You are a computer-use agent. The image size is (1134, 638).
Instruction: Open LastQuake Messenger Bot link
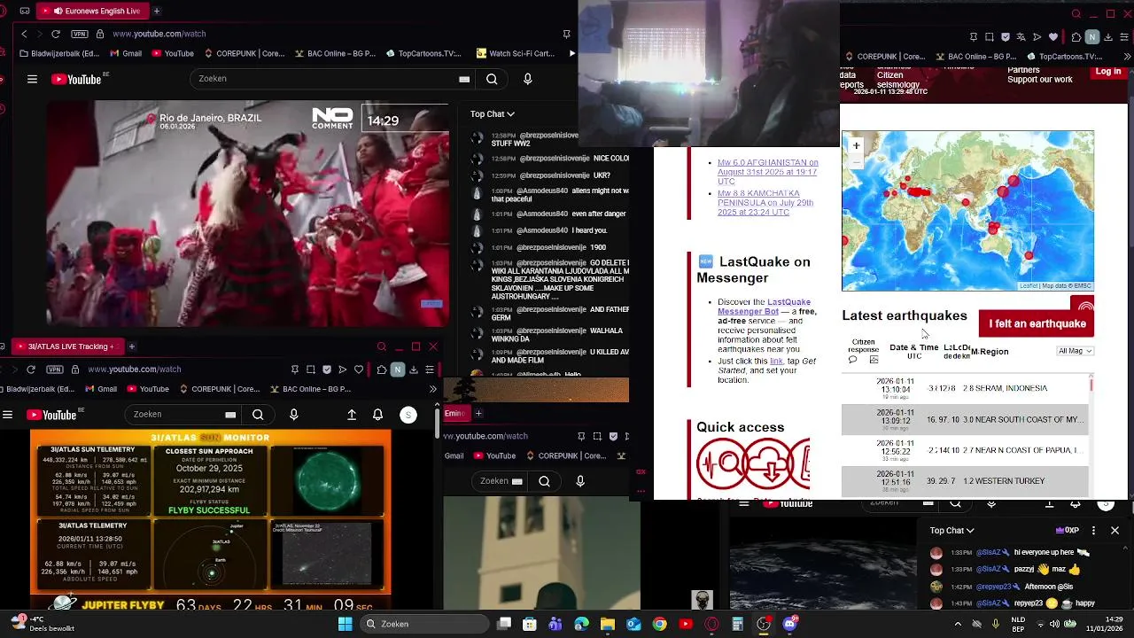coord(764,307)
